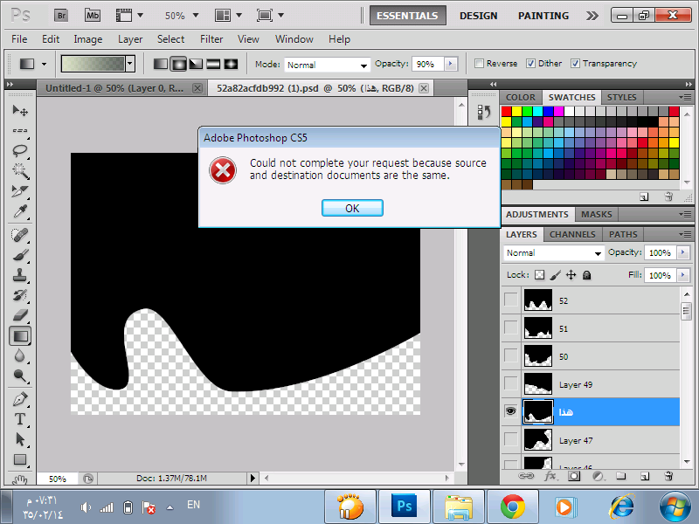Switch to the Design workspace
699x524 pixels.
pos(478,16)
